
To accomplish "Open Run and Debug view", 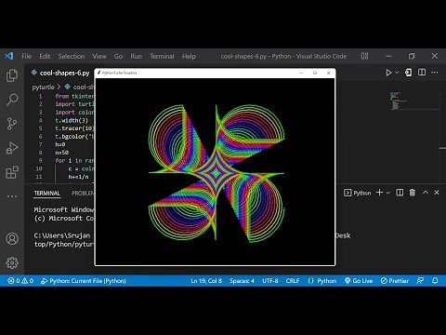I will point(12,148).
